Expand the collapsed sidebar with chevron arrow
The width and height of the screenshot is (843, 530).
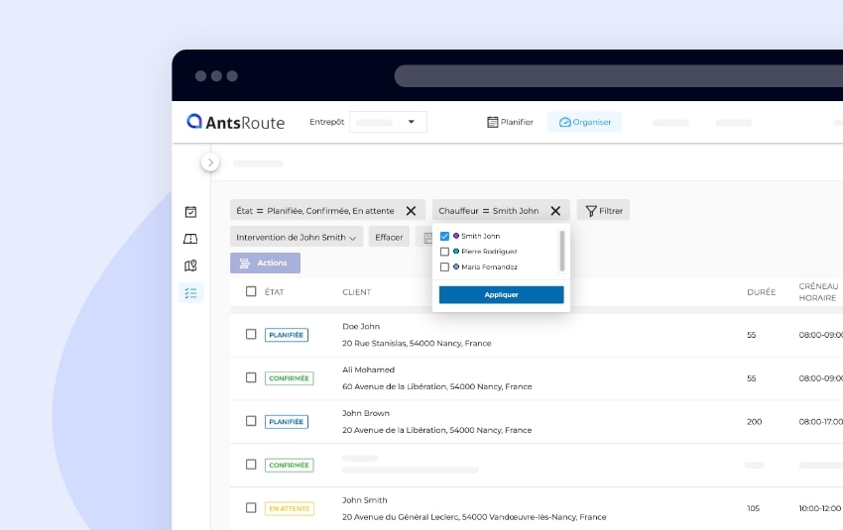pos(210,162)
